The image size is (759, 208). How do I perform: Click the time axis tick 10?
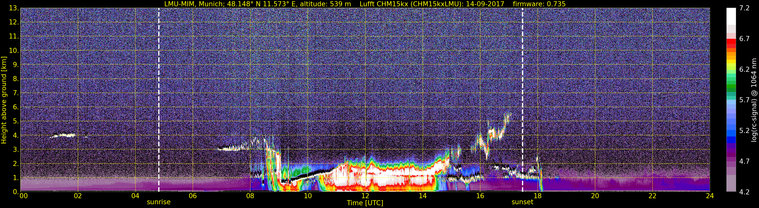pyautogui.click(x=308, y=196)
